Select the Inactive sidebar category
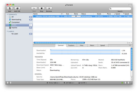The image size is (138, 92). tap(19, 28)
